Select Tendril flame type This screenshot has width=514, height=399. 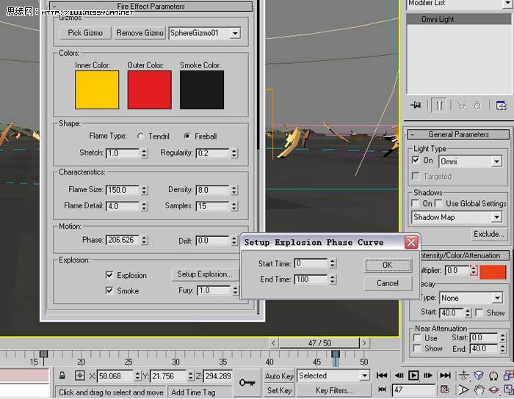140,136
